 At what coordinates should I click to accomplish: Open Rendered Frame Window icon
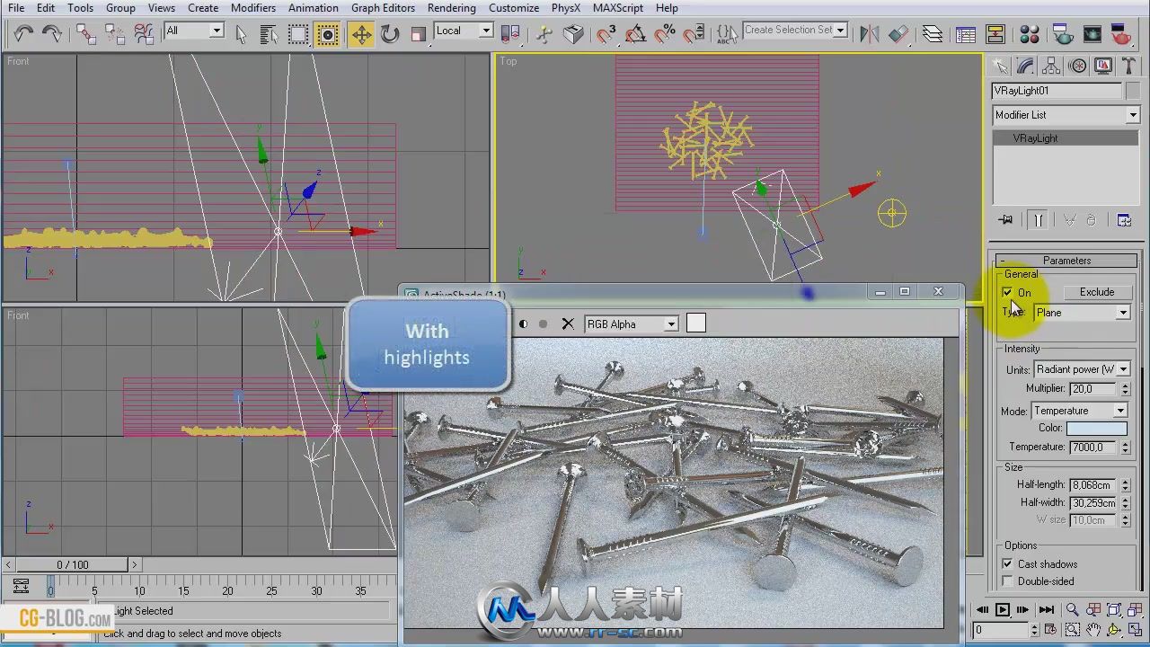coord(1092,34)
